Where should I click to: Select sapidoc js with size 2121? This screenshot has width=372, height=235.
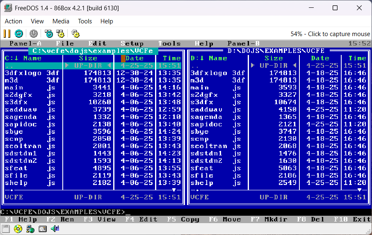click(x=278, y=124)
